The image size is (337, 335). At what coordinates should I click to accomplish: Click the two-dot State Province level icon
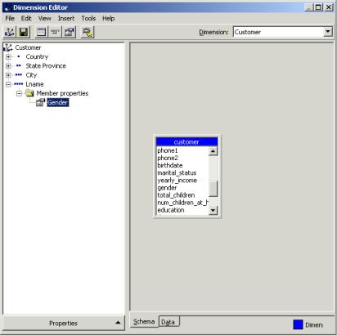pos(19,66)
